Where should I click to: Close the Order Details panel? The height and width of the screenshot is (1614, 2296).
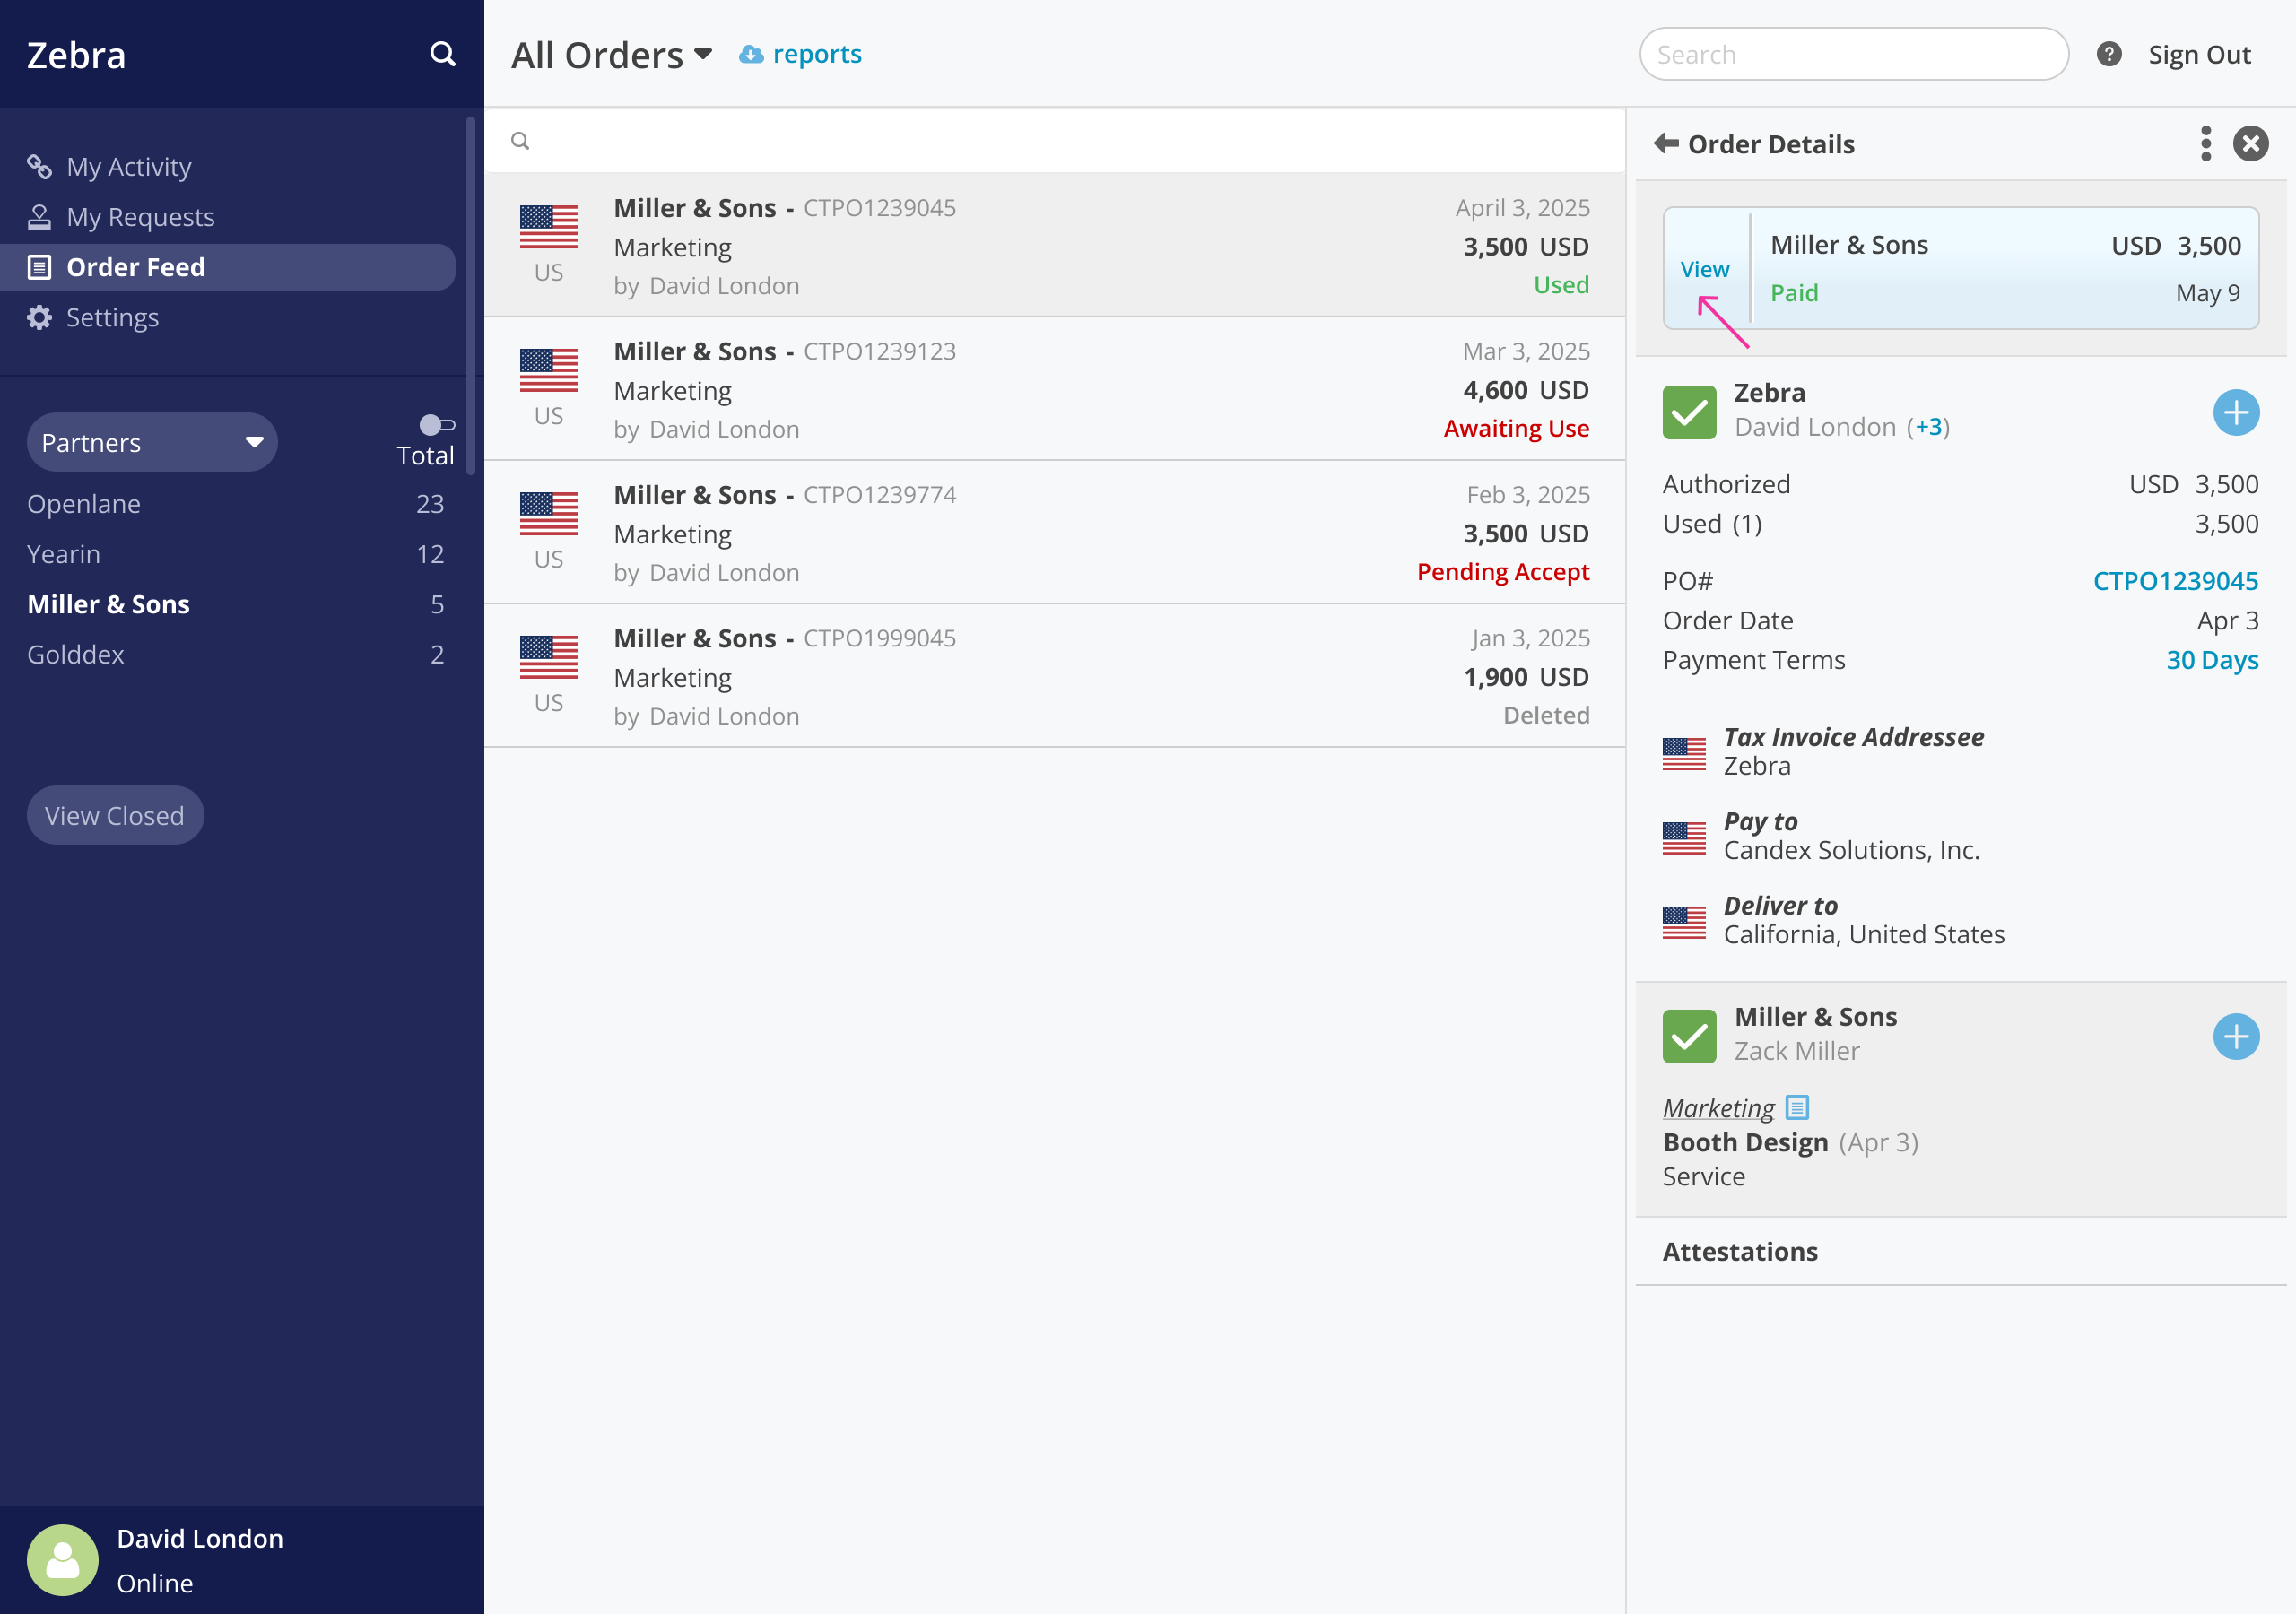2250,144
